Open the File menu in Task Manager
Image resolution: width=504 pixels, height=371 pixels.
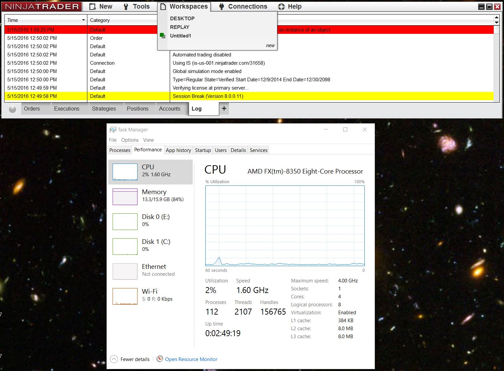[x=113, y=140]
